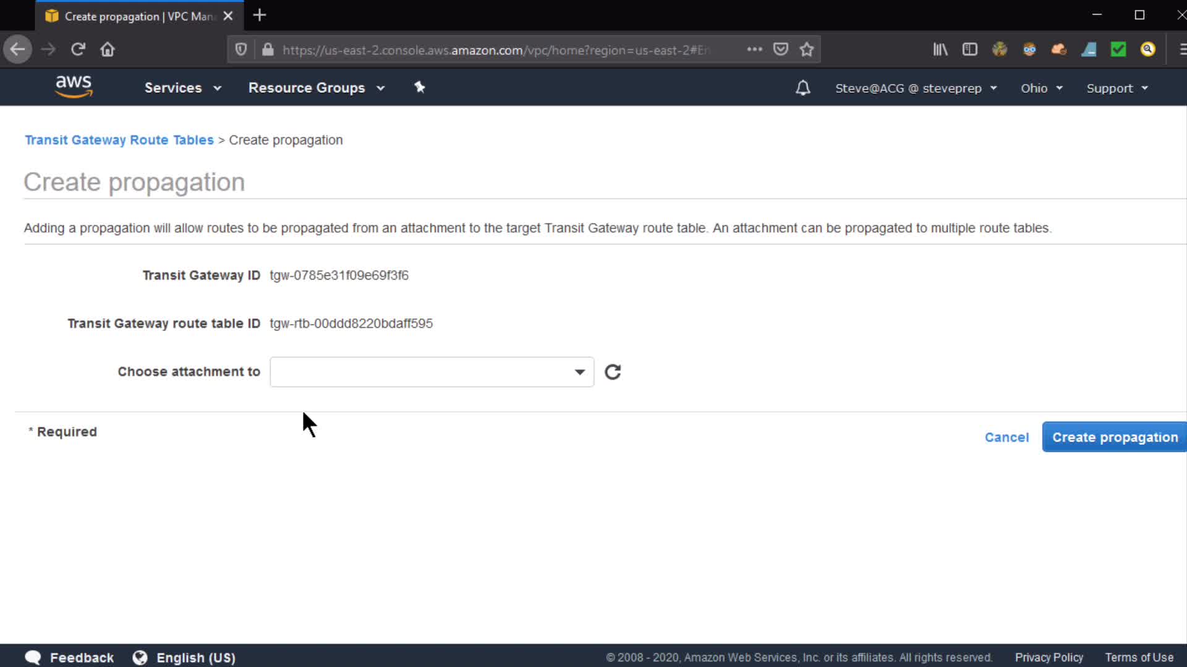Cancel creating the propagation
Image resolution: width=1187 pixels, height=667 pixels.
coord(1006,437)
